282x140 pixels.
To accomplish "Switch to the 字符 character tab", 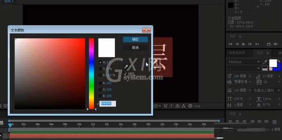I will tap(260, 53).
